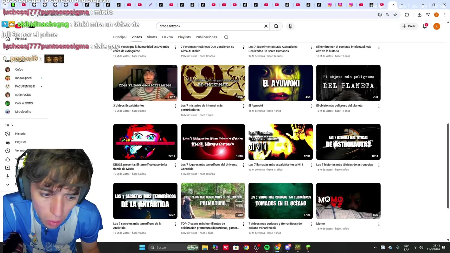Switch to Shorts tab

(x=152, y=37)
